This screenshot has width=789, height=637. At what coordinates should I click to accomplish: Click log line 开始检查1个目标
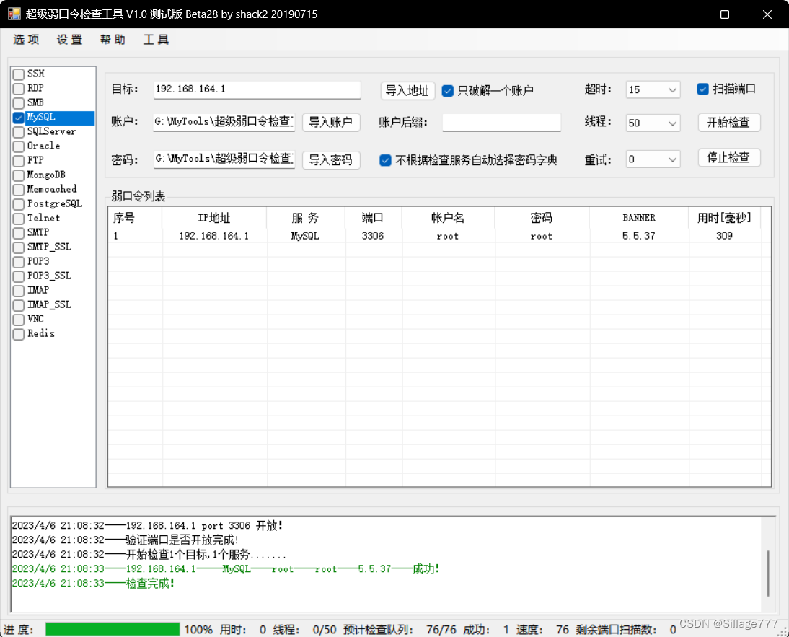(149, 555)
